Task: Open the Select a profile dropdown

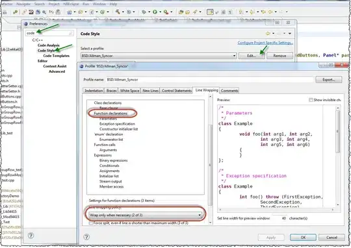Action: point(158,55)
